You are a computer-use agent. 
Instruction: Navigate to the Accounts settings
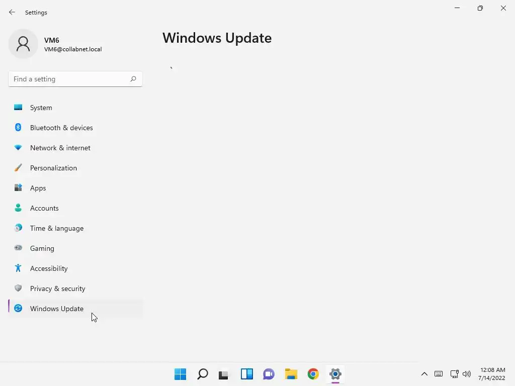coord(75,208)
